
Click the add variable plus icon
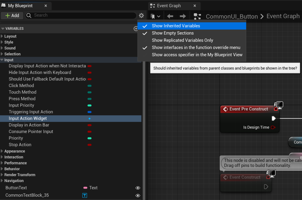tap(136, 29)
